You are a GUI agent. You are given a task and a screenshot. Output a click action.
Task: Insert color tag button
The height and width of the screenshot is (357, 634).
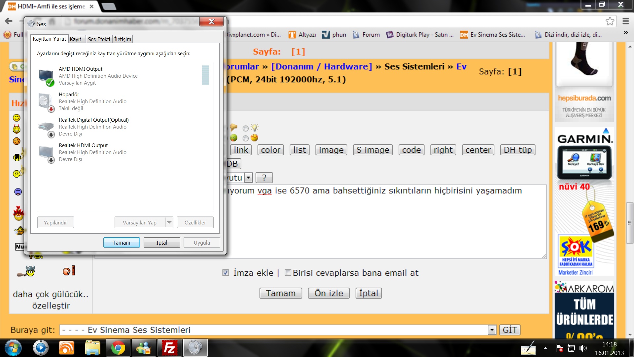tap(270, 150)
